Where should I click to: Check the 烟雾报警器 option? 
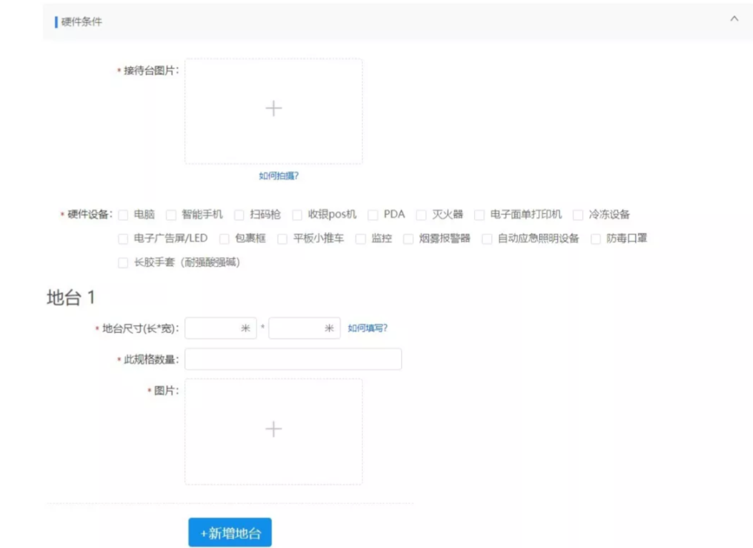pyautogui.click(x=408, y=239)
